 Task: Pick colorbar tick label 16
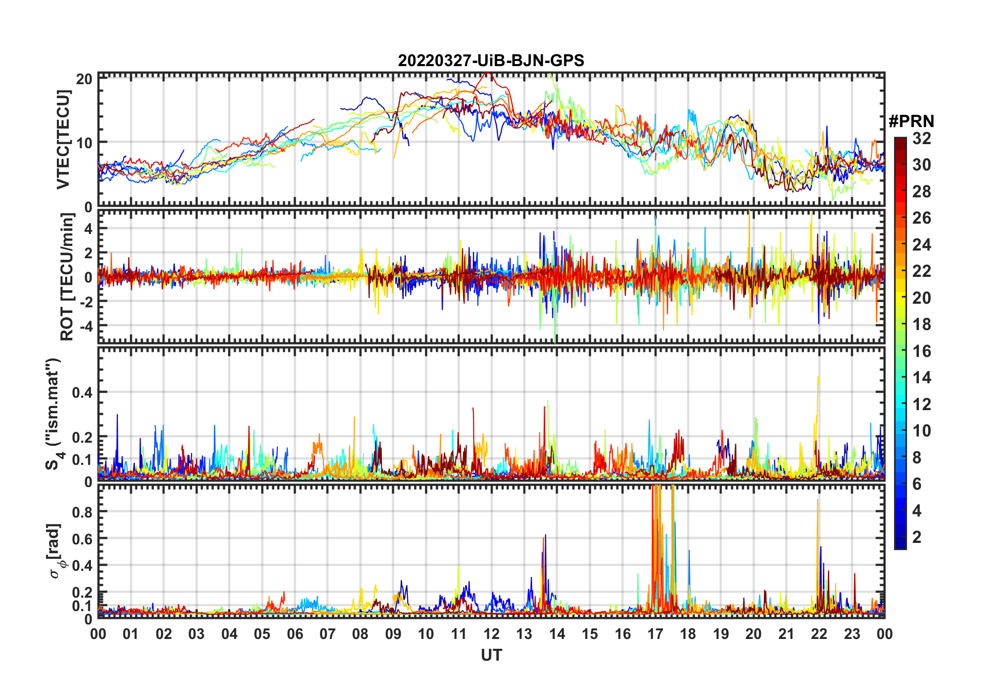click(x=921, y=351)
